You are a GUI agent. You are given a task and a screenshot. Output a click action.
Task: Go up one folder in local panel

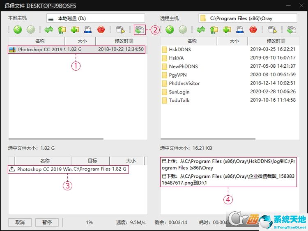62,30
